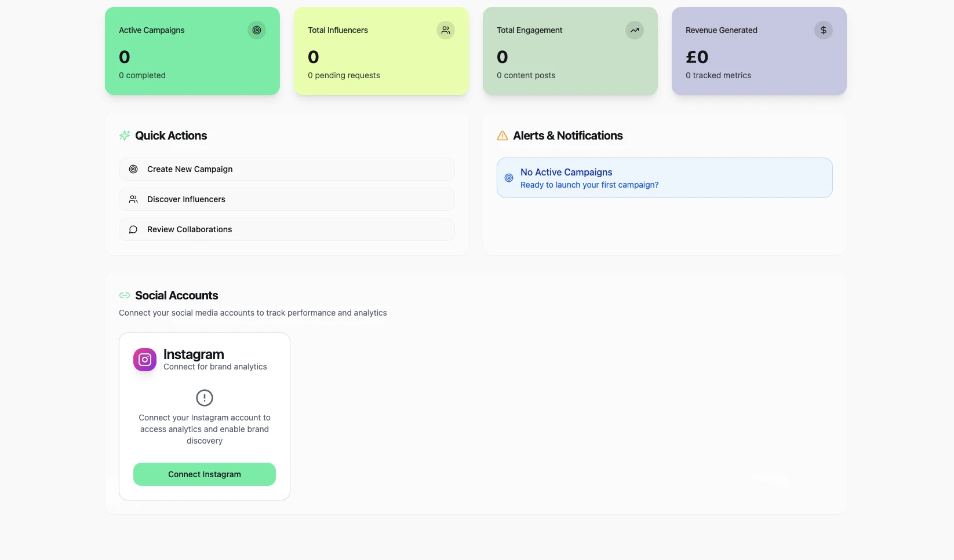Click the '£0' revenue value
Screen dimensions: 954x560
[x=697, y=57]
